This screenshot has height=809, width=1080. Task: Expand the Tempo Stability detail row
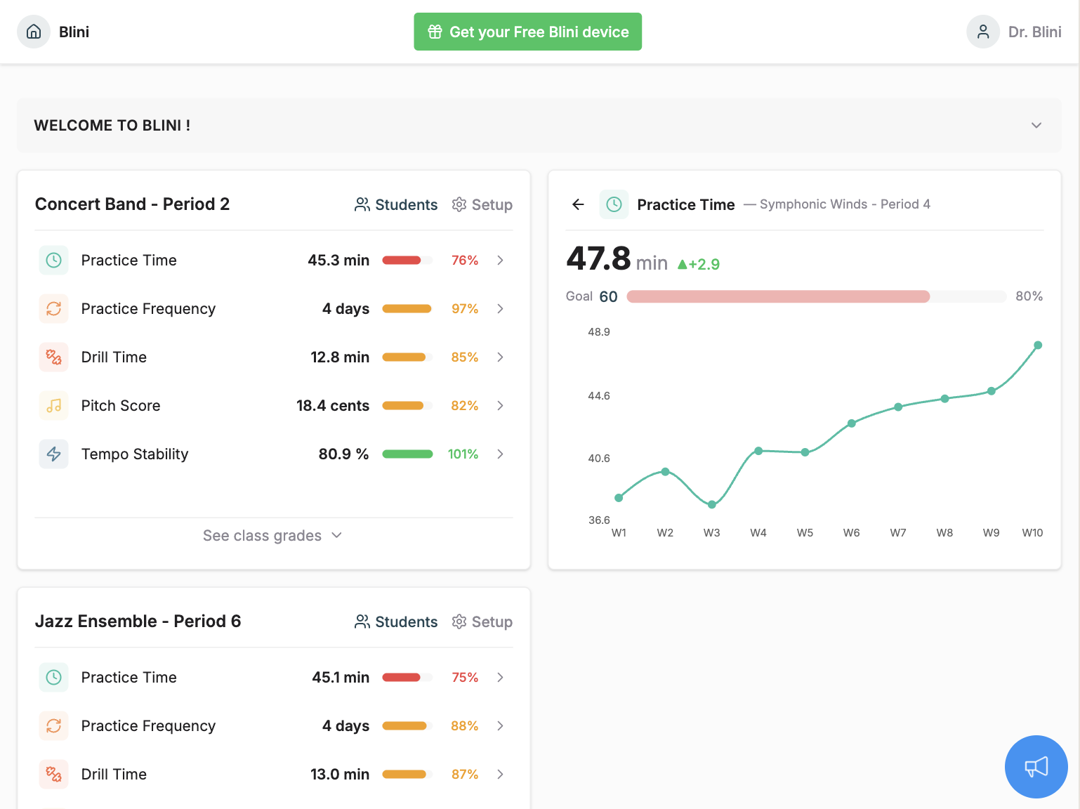click(500, 454)
